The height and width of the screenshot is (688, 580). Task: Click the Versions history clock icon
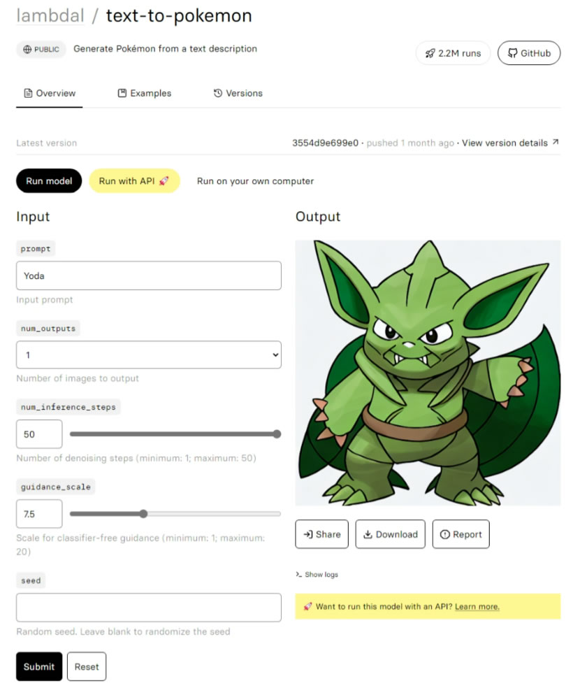218,93
